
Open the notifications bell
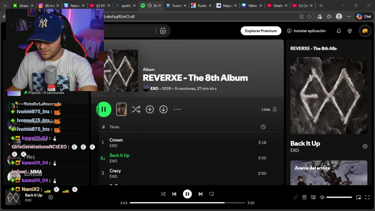click(x=339, y=31)
